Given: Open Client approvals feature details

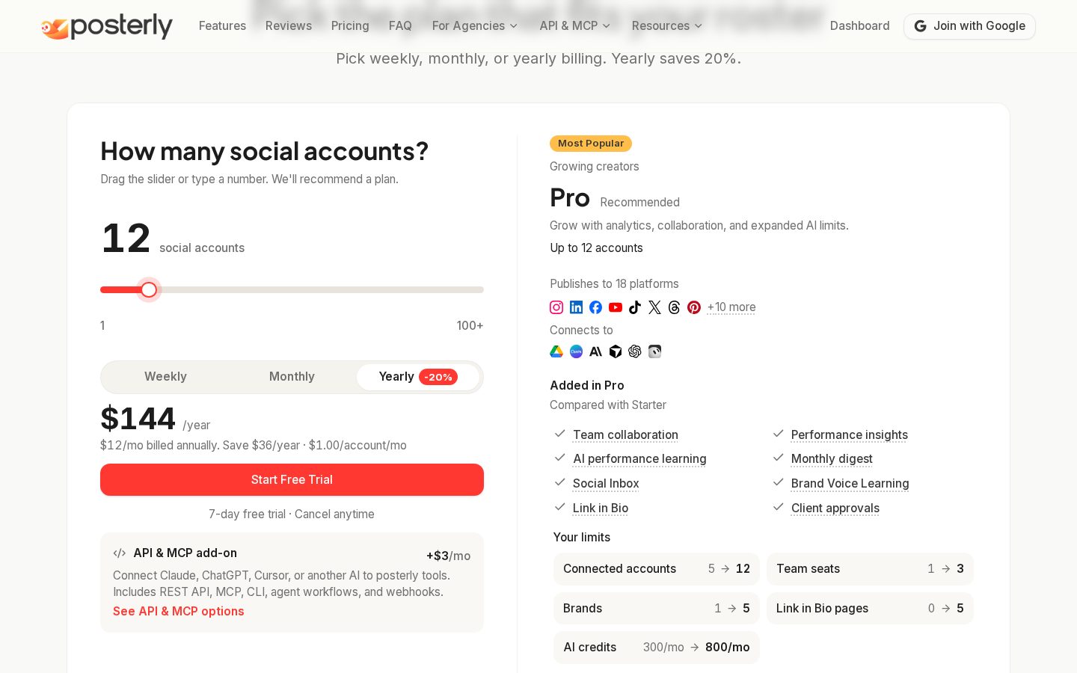Looking at the screenshot, I should point(835,508).
